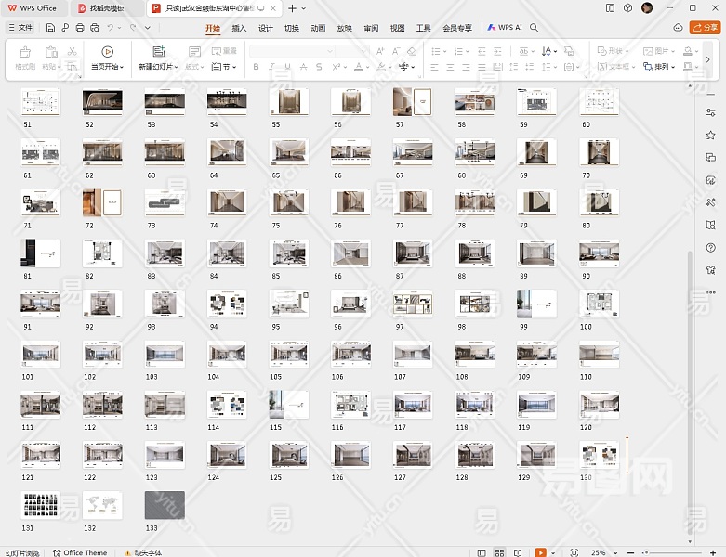Viewport: 726px width, 557px height.
Task: Select slide thumbnail number 133
Action: pyautogui.click(x=165, y=505)
